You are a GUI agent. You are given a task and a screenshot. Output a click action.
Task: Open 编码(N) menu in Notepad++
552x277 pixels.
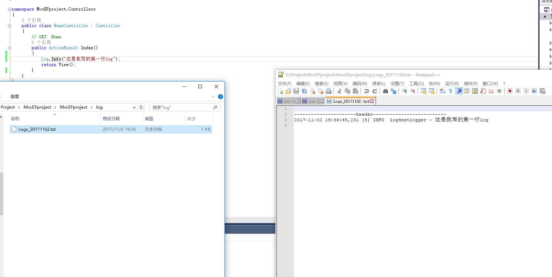[360, 84]
